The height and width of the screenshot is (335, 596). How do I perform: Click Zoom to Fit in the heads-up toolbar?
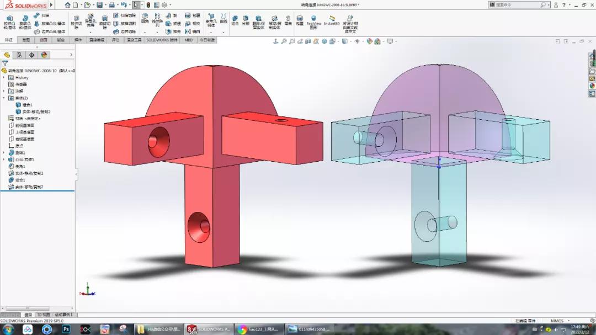coord(284,41)
